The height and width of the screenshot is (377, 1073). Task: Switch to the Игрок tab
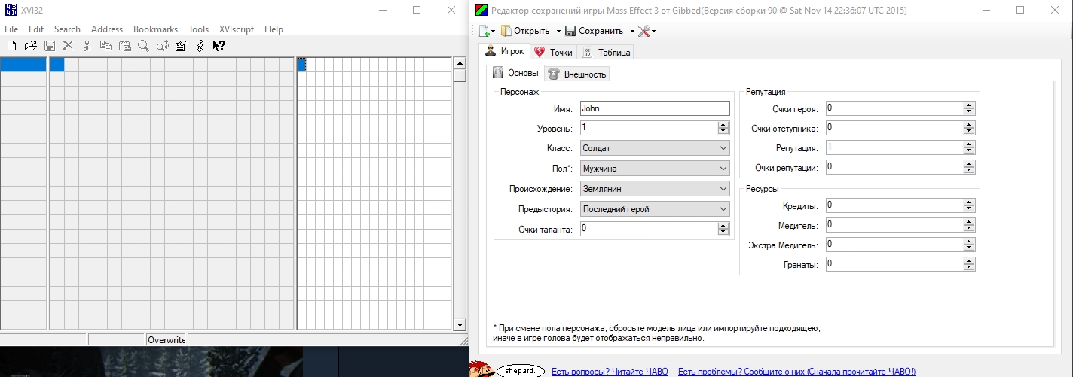tap(504, 51)
